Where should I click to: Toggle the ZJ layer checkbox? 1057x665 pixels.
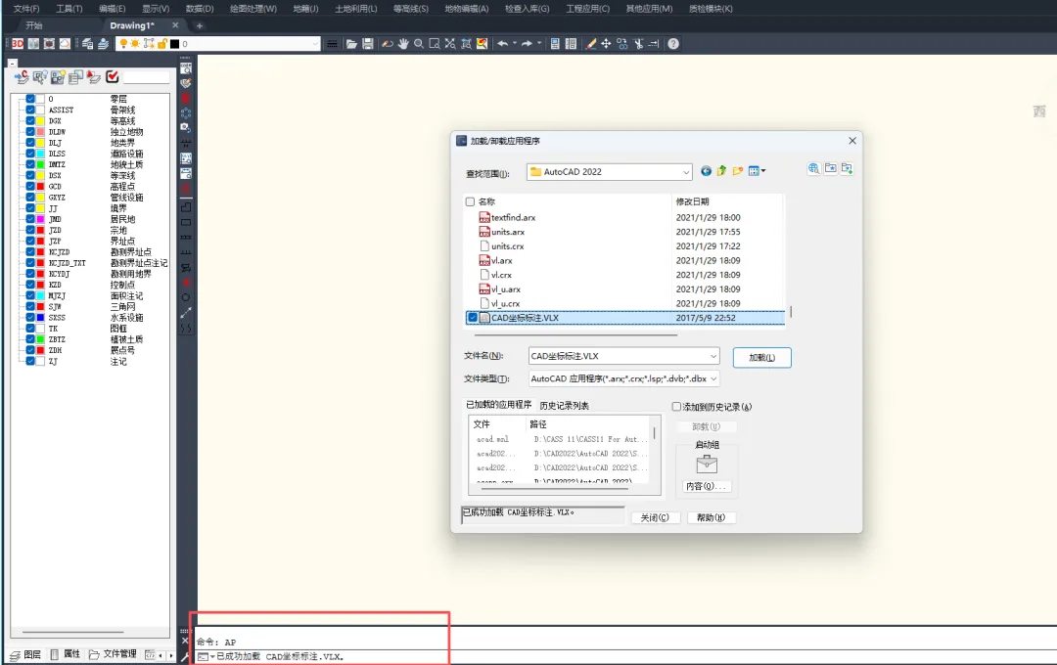[x=30, y=361]
